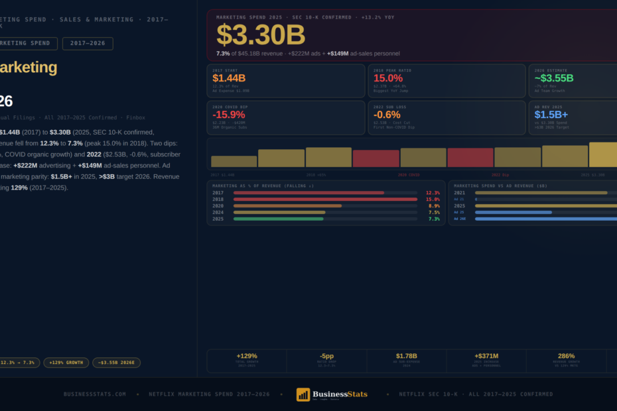Click the '2017 $1.44B' chart axis label
Screen dimensions: 617x411
point(222,175)
